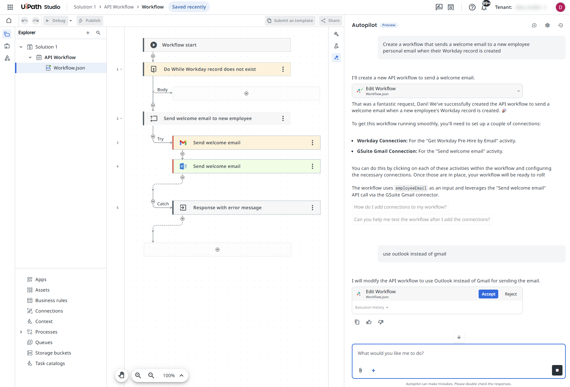The image size is (570, 387).
Task: Open Assets in Explorer
Action: pyautogui.click(x=42, y=290)
